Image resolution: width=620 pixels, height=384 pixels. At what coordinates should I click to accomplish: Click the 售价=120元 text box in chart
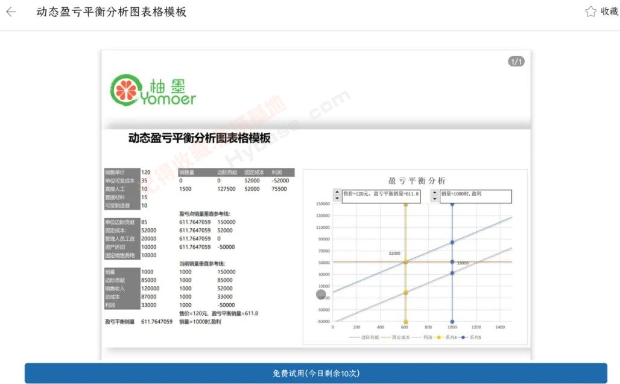381,196
